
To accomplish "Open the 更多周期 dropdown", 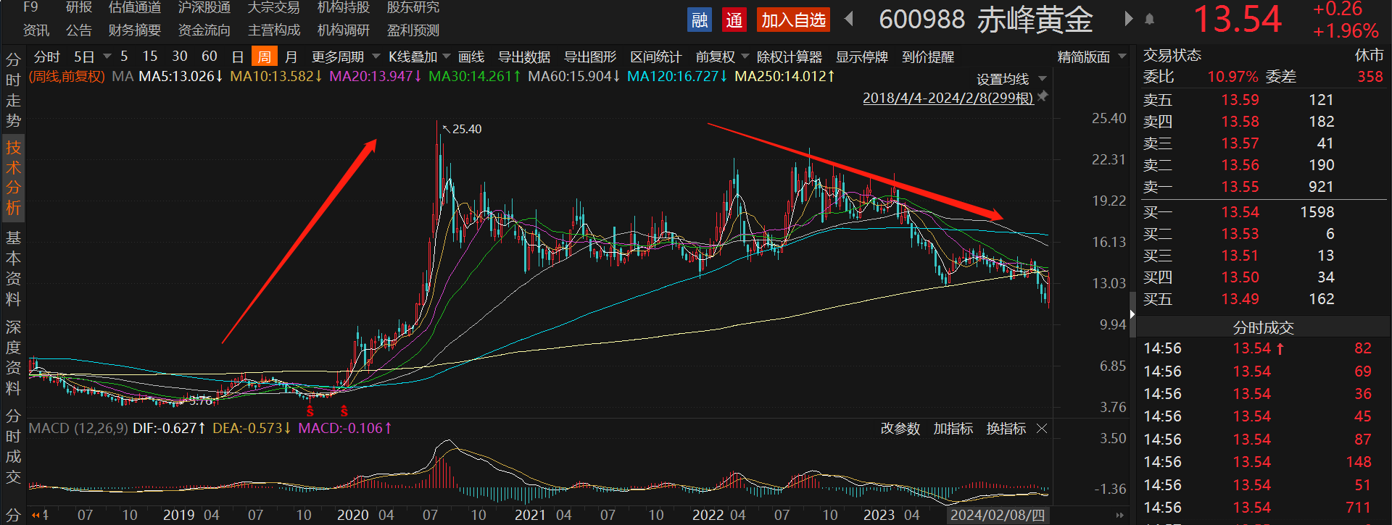I will 345,56.
